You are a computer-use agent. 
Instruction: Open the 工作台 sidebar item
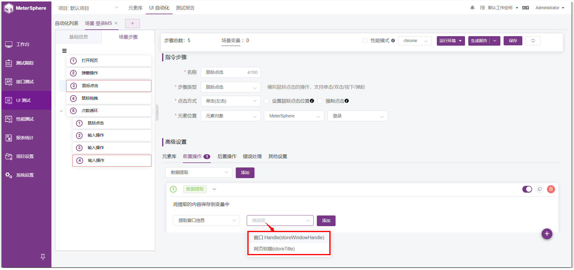[26, 44]
